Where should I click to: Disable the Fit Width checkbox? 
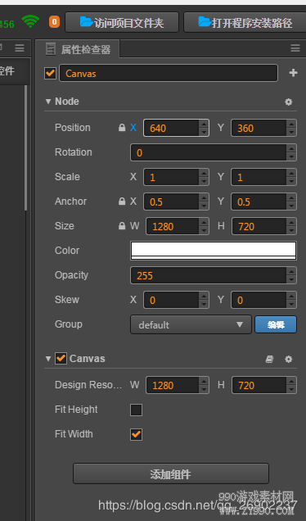[x=136, y=434]
